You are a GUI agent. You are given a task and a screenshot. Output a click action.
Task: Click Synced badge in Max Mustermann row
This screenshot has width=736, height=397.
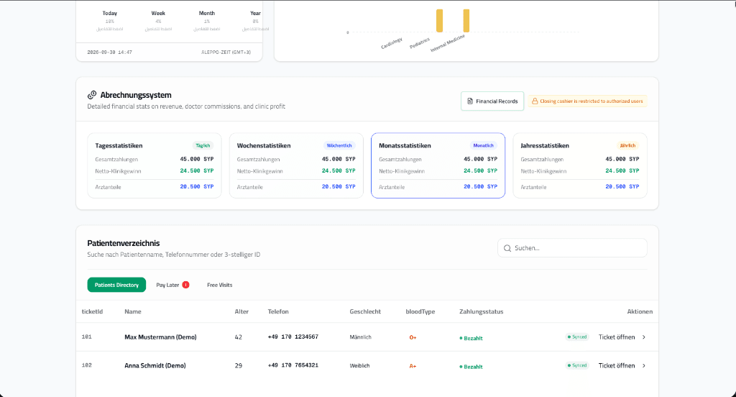577,337
